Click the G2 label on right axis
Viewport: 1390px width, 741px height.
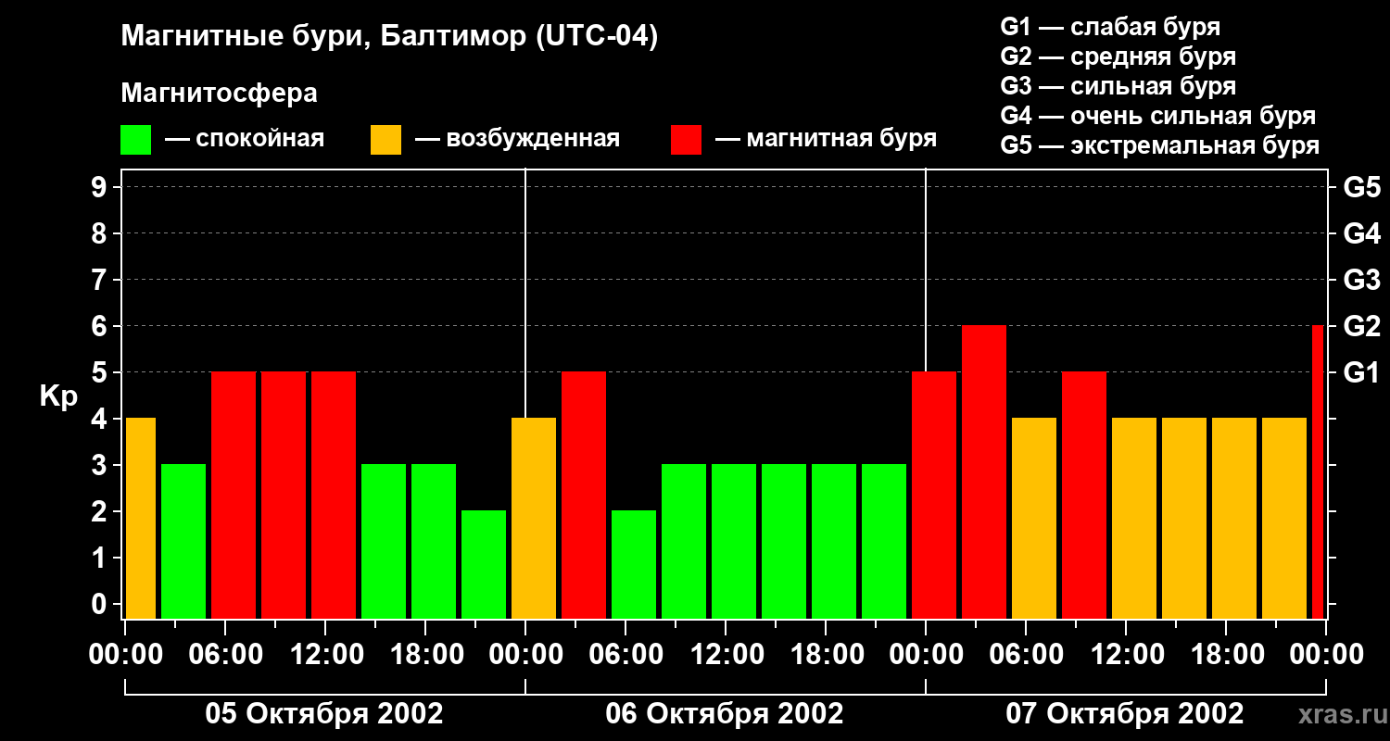[1361, 326]
